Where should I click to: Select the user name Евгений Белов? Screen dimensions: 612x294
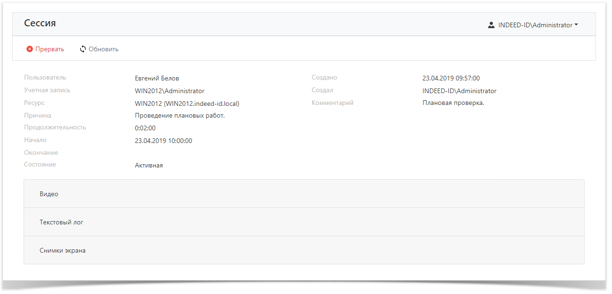157,78
